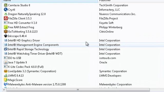The width and height of the screenshot is (164, 92).
Task: Select Intel HD Graphics Driver entry
Action: pyautogui.click(x=24, y=40)
